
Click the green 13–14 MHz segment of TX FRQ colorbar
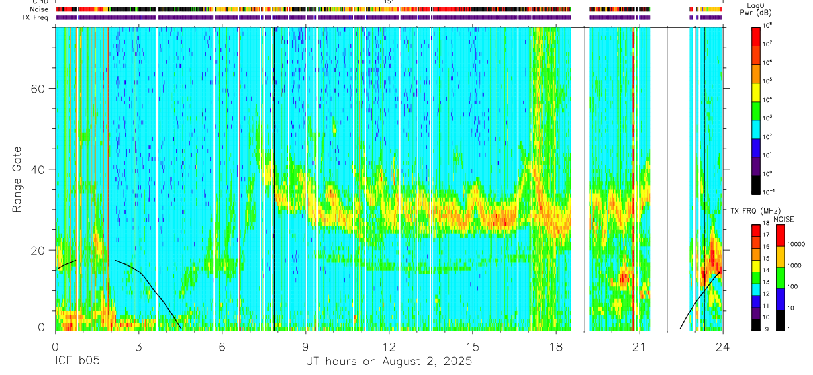click(x=757, y=278)
